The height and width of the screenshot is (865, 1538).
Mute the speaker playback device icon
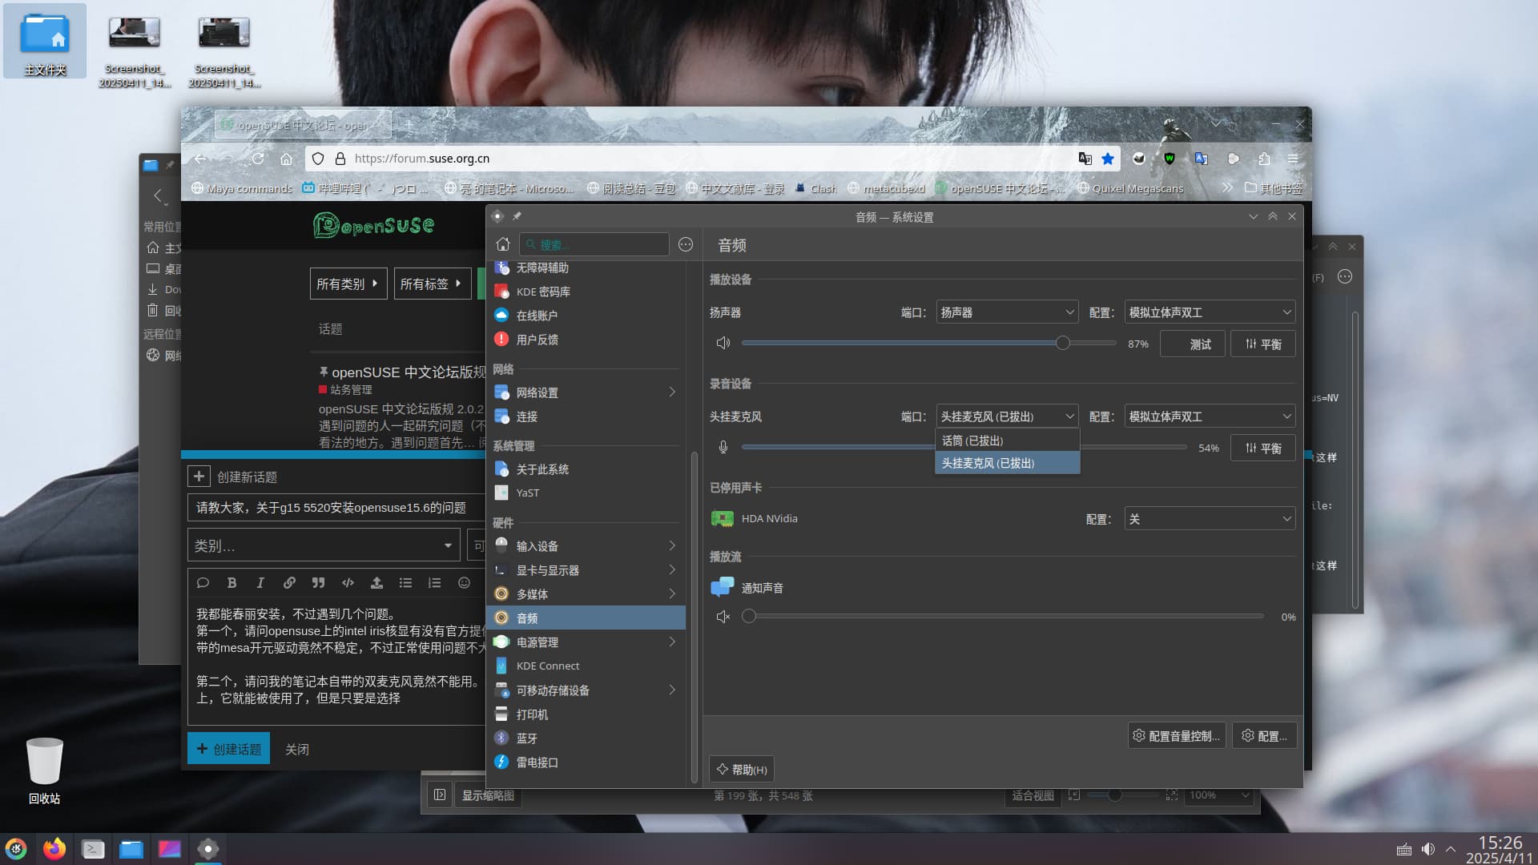tap(723, 344)
